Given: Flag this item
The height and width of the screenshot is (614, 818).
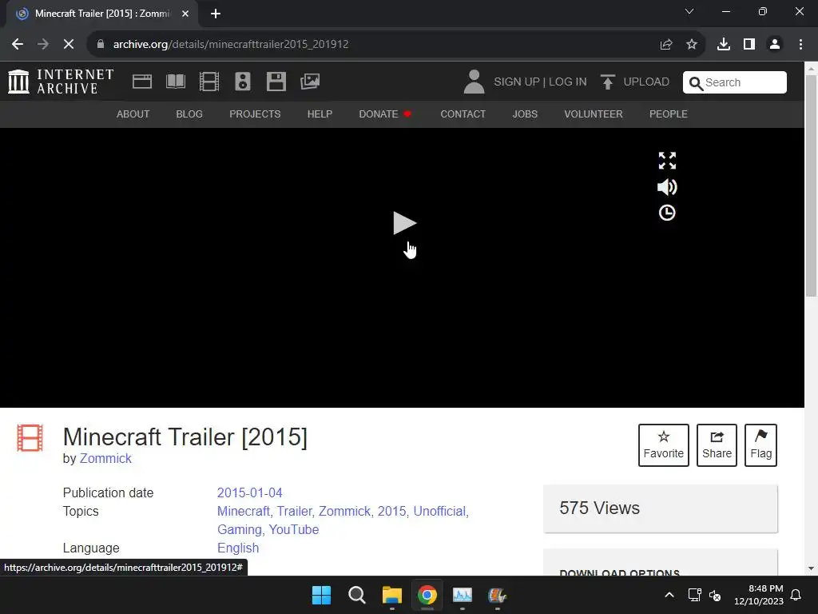Looking at the screenshot, I should 760,445.
